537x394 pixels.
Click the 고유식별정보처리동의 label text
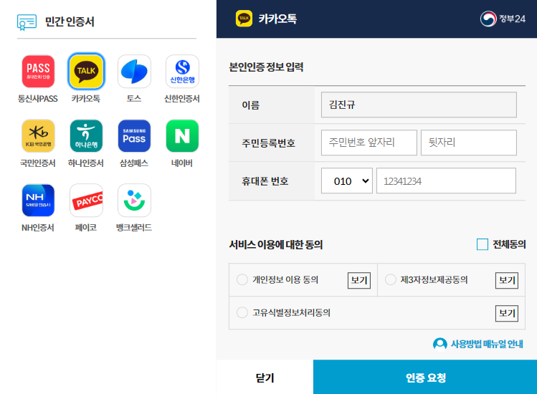tap(292, 312)
